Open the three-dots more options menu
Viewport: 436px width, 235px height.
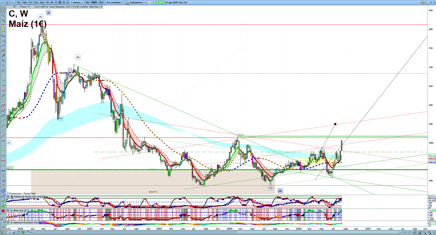click(x=3, y=227)
